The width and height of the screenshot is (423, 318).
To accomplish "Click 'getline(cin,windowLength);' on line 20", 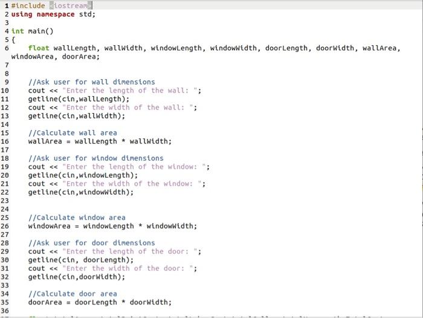I will (x=83, y=175).
